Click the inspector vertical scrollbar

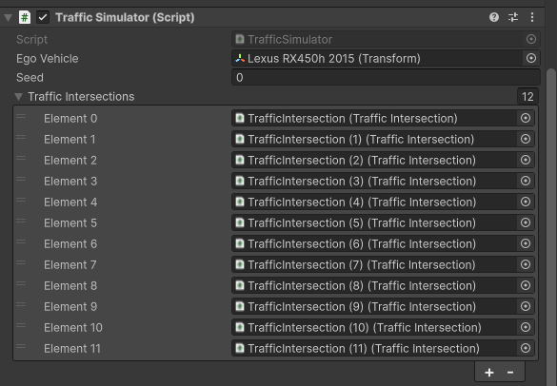551,227
